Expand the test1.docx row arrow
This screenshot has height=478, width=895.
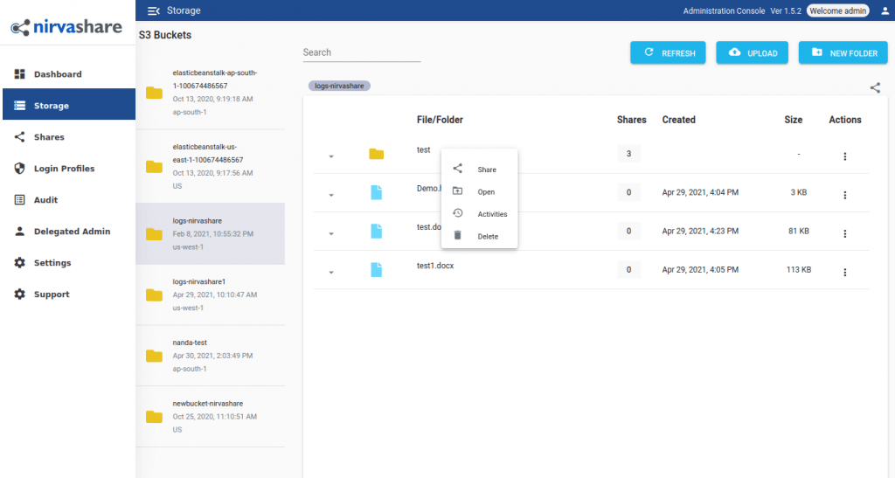(331, 273)
